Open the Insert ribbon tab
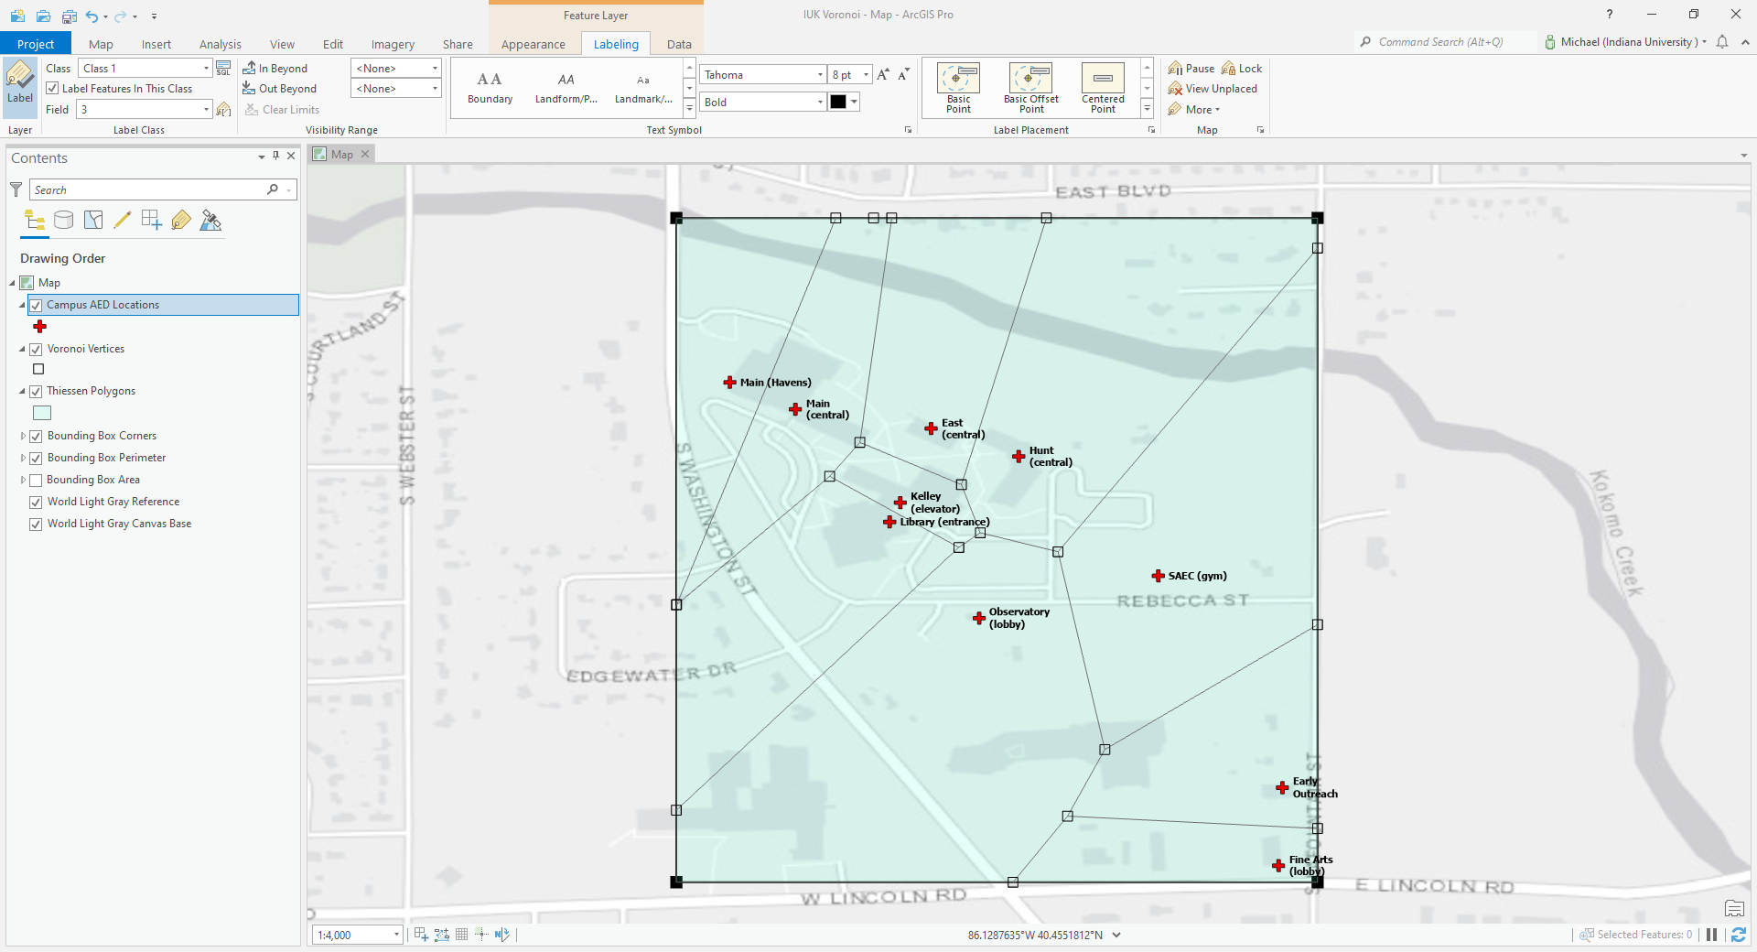Image resolution: width=1757 pixels, height=952 pixels. click(x=156, y=44)
